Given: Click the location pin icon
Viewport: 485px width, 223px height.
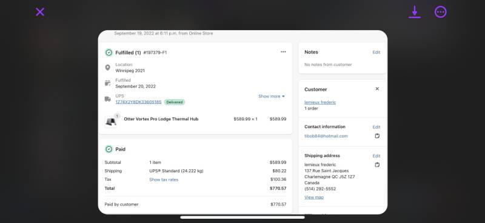Looking at the screenshot, I should tap(108, 68).
